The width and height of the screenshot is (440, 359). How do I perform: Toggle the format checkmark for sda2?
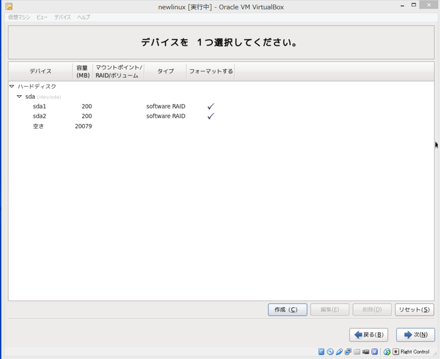click(211, 116)
